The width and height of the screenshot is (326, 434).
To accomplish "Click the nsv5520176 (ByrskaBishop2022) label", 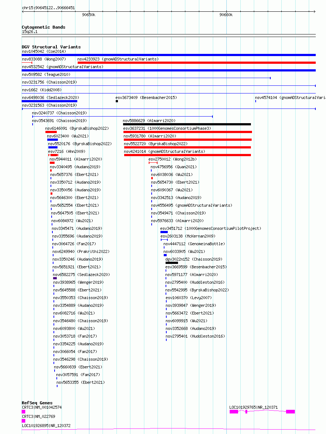I will coord(80,144).
